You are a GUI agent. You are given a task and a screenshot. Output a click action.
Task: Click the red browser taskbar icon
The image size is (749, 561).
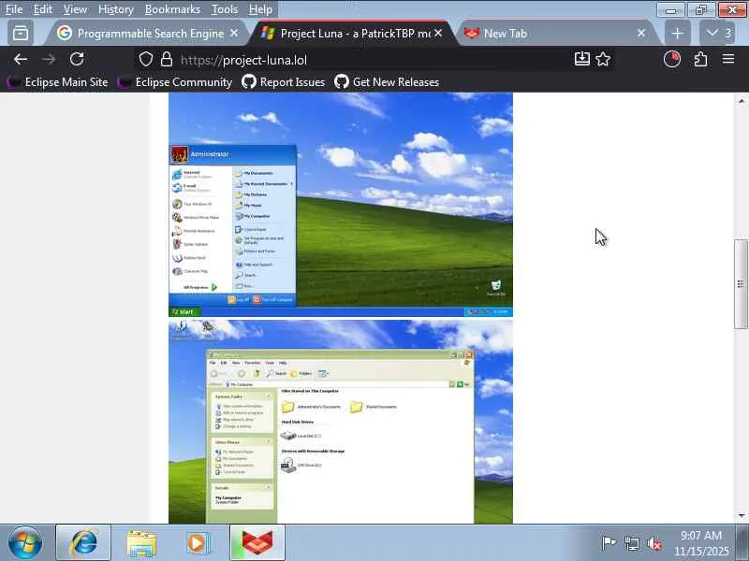[x=257, y=542]
